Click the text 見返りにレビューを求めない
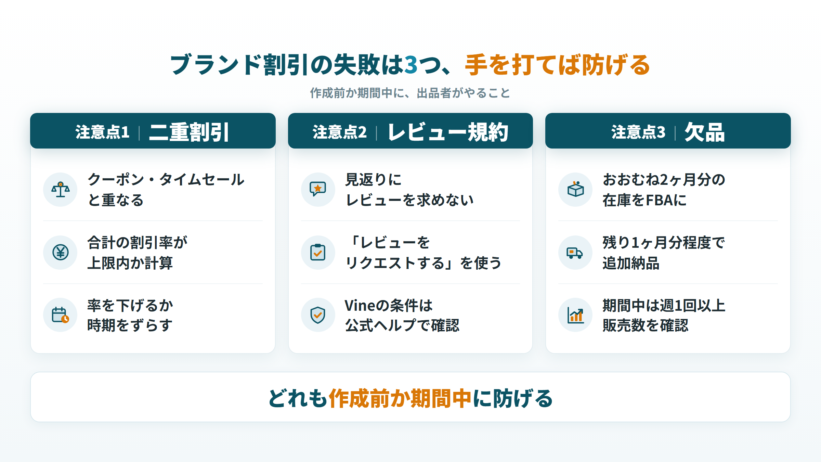 pyautogui.click(x=409, y=190)
